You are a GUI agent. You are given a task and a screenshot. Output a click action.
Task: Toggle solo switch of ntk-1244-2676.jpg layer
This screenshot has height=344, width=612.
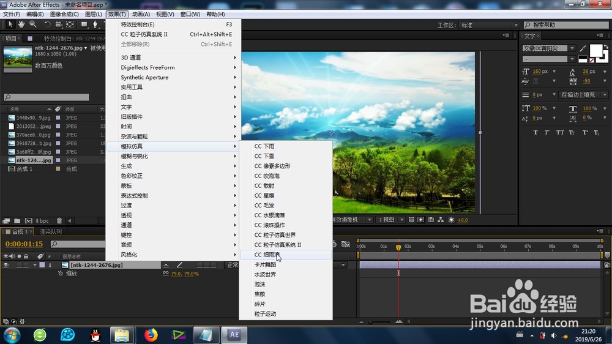(x=19, y=265)
